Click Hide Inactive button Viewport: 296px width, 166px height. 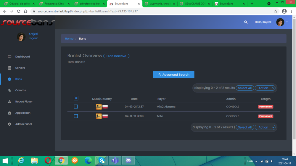(116, 56)
